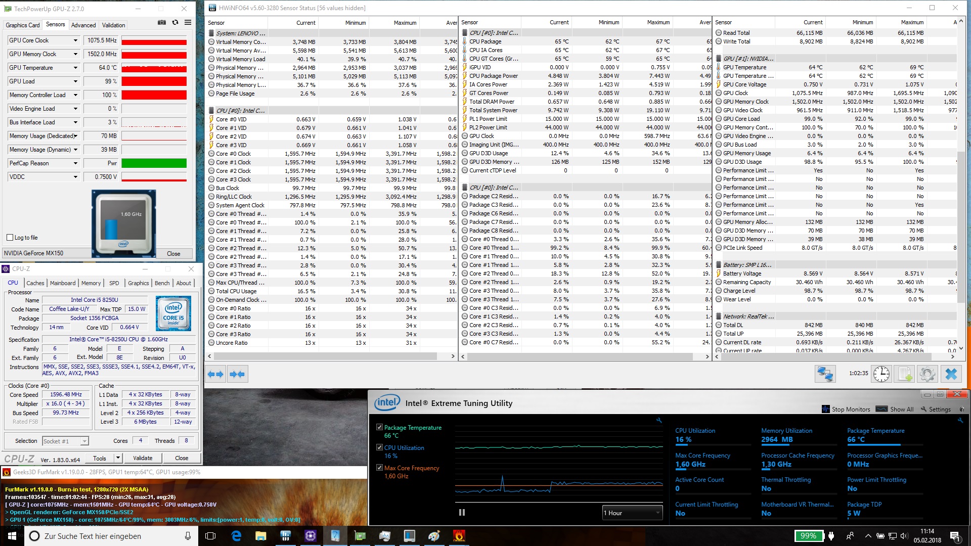Click GPU-Z refresh icon
971x546 pixels.
coord(175,22)
